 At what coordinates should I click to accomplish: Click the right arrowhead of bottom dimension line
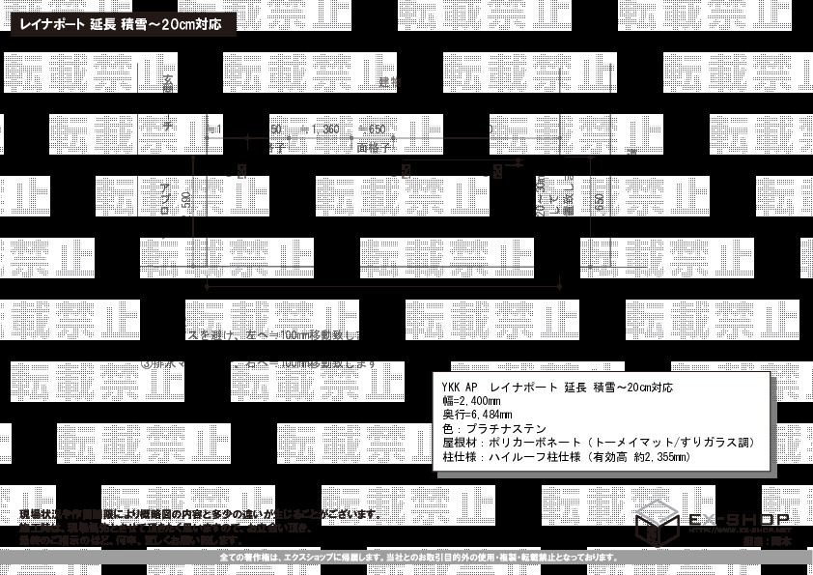(x=559, y=284)
